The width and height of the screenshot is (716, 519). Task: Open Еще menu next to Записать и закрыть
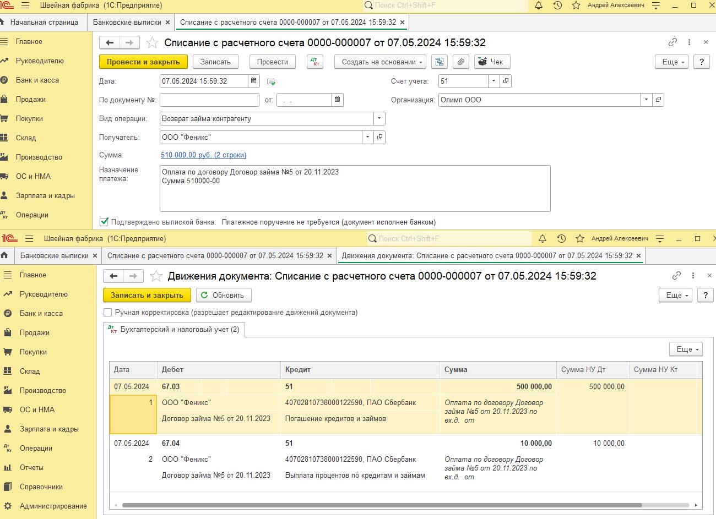pyautogui.click(x=676, y=295)
